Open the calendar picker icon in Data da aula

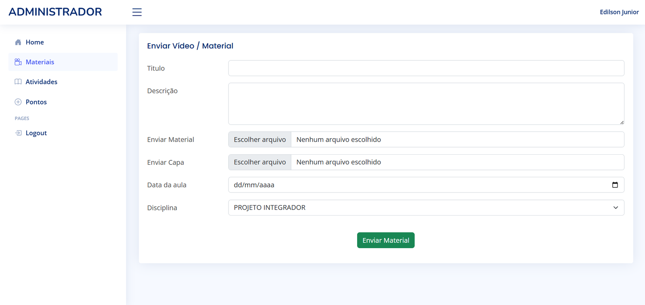click(x=615, y=185)
